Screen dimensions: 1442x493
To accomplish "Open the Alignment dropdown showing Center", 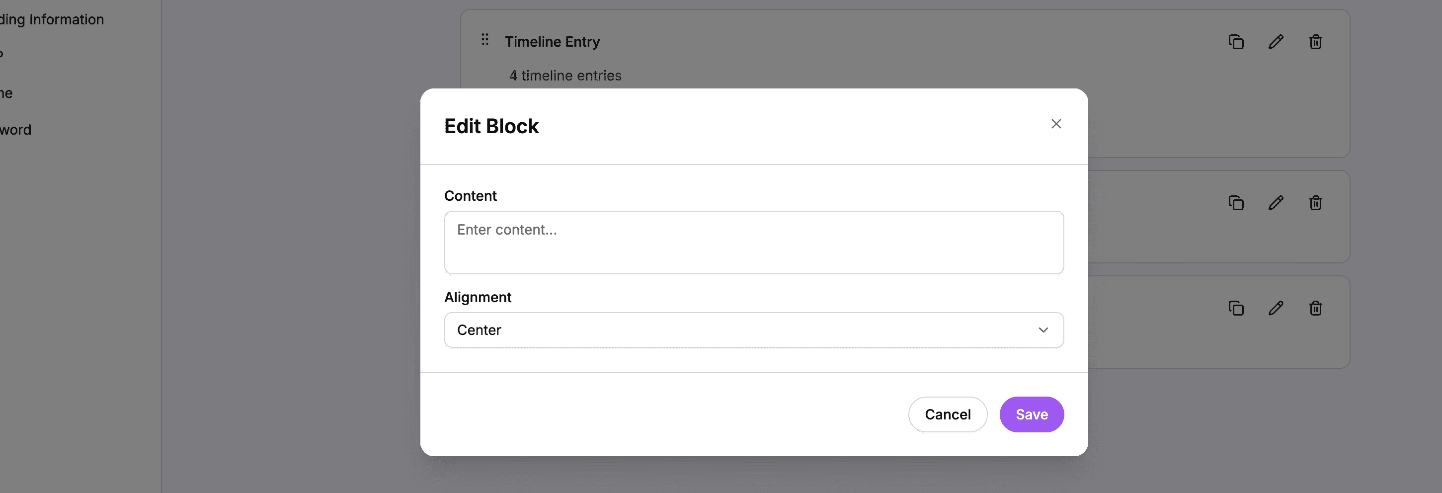I will click(753, 329).
